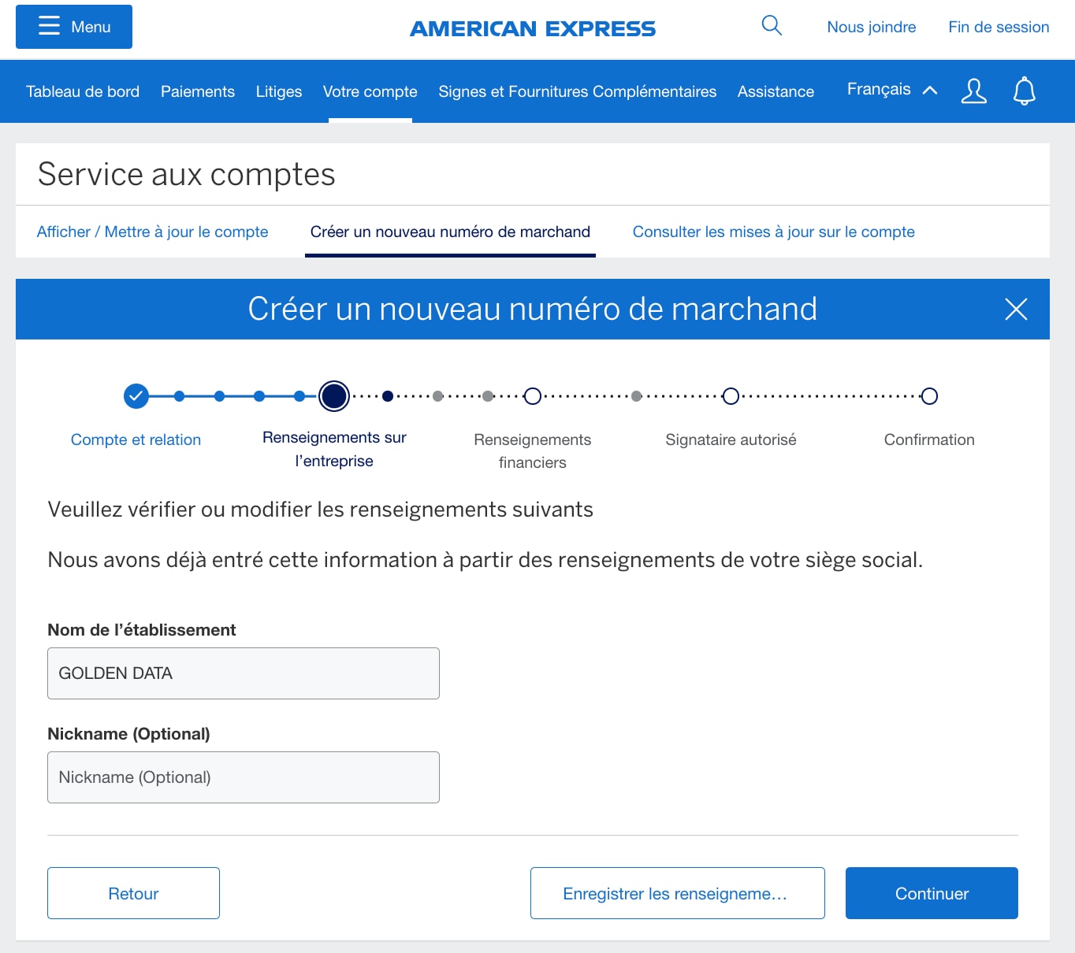1075x953 pixels.
Task: Collapse the Français language chevron
Action: [x=930, y=90]
